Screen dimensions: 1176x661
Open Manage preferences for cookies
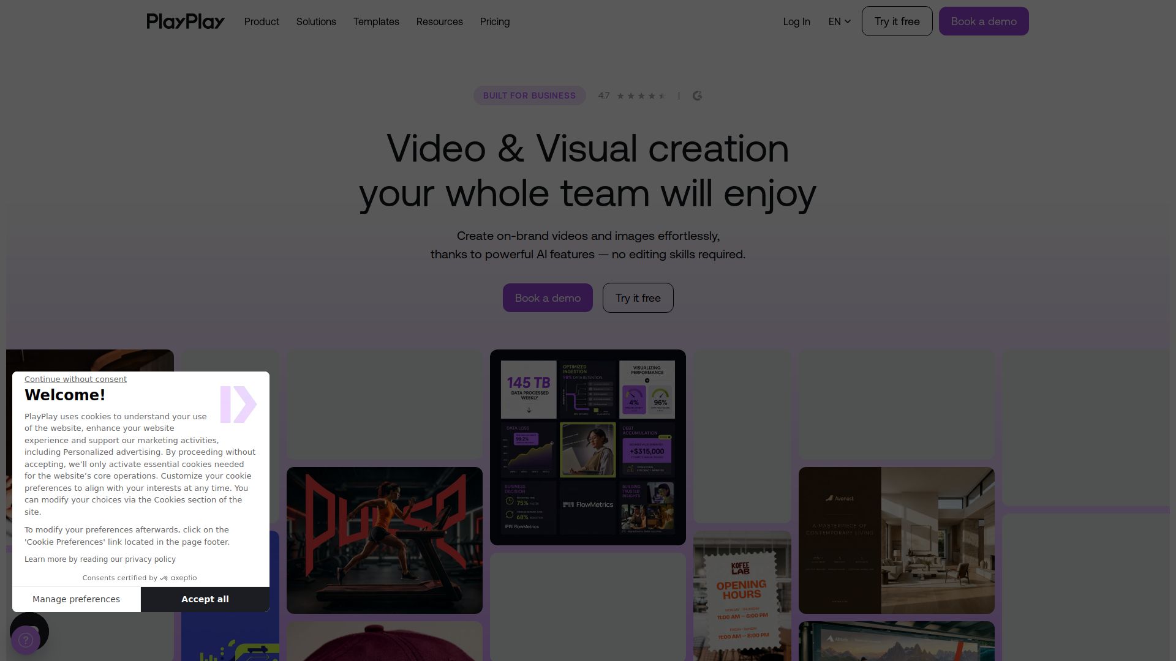pos(77,599)
